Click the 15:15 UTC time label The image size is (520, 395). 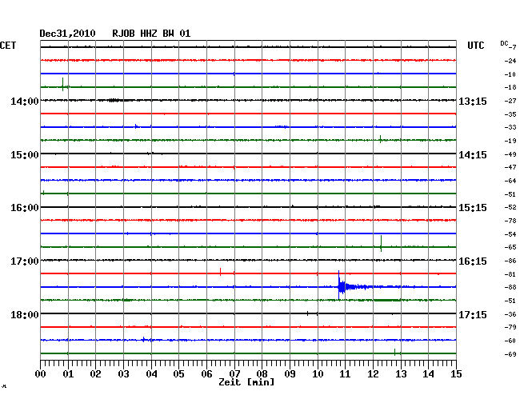473,208
